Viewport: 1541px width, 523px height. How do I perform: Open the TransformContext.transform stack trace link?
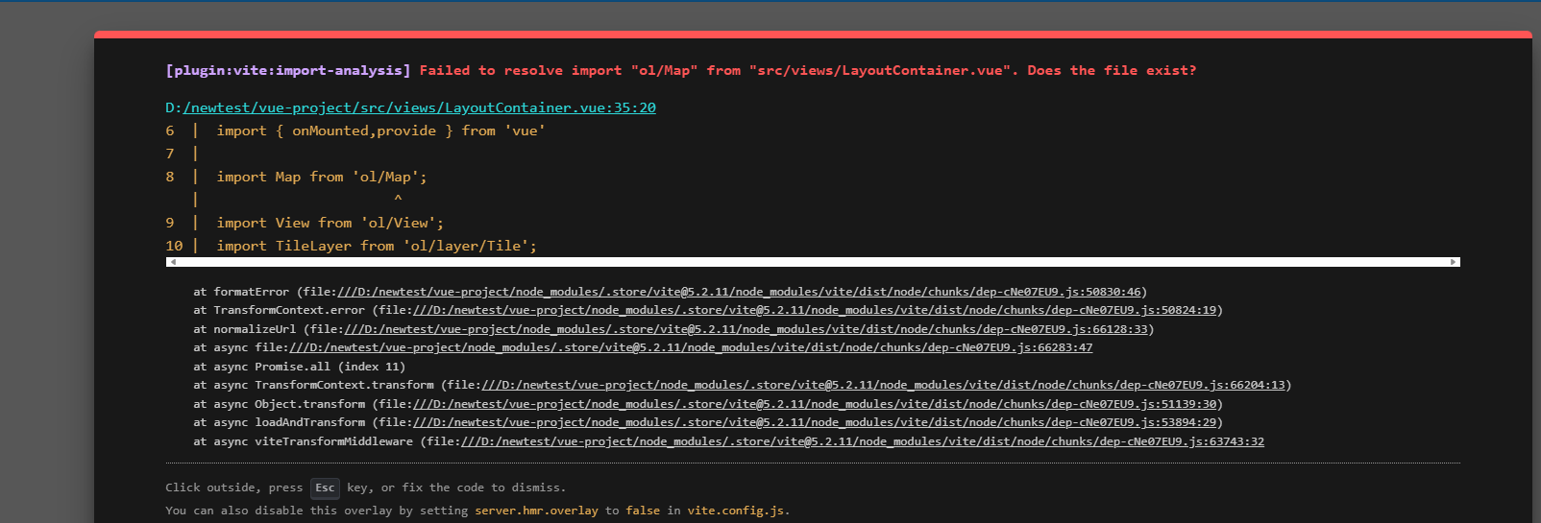pos(883,385)
